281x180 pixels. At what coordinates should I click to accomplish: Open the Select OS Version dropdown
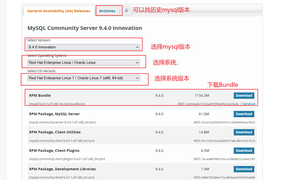pyautogui.click(x=84, y=78)
